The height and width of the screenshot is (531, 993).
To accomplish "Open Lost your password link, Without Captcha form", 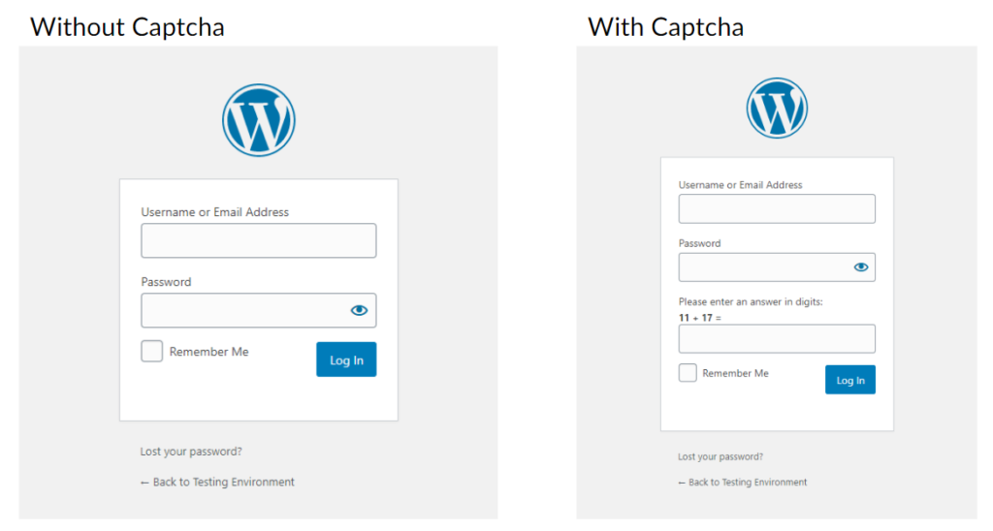I will pyautogui.click(x=191, y=452).
